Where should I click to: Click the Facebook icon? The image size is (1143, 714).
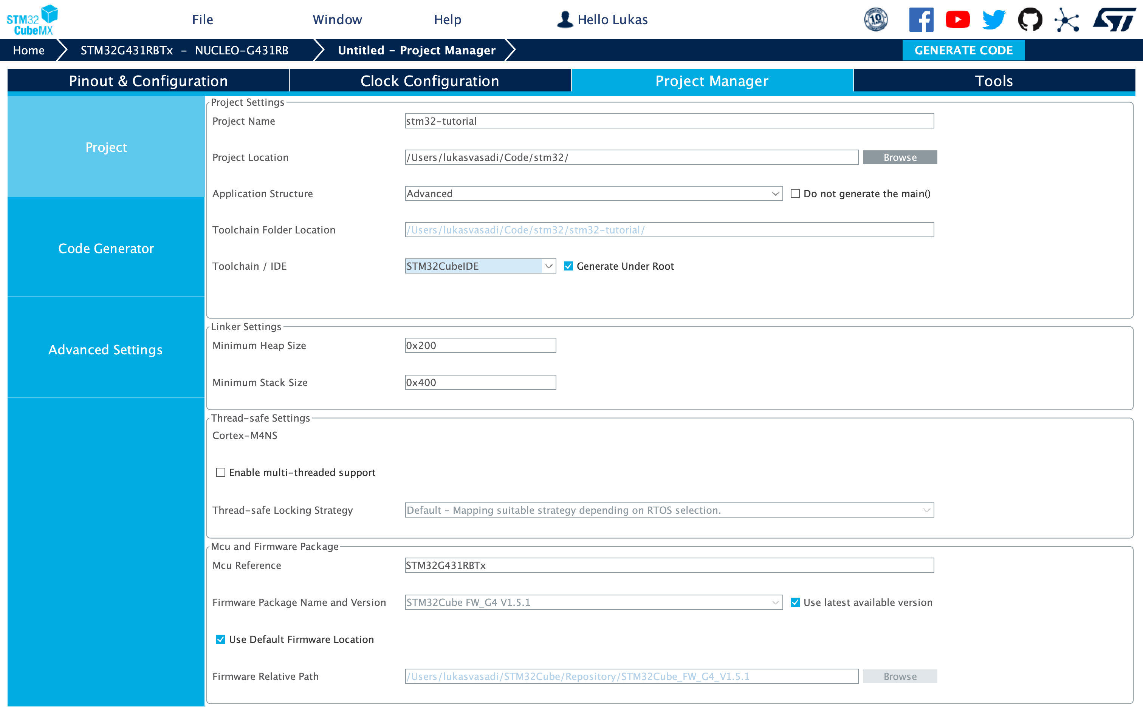(922, 19)
